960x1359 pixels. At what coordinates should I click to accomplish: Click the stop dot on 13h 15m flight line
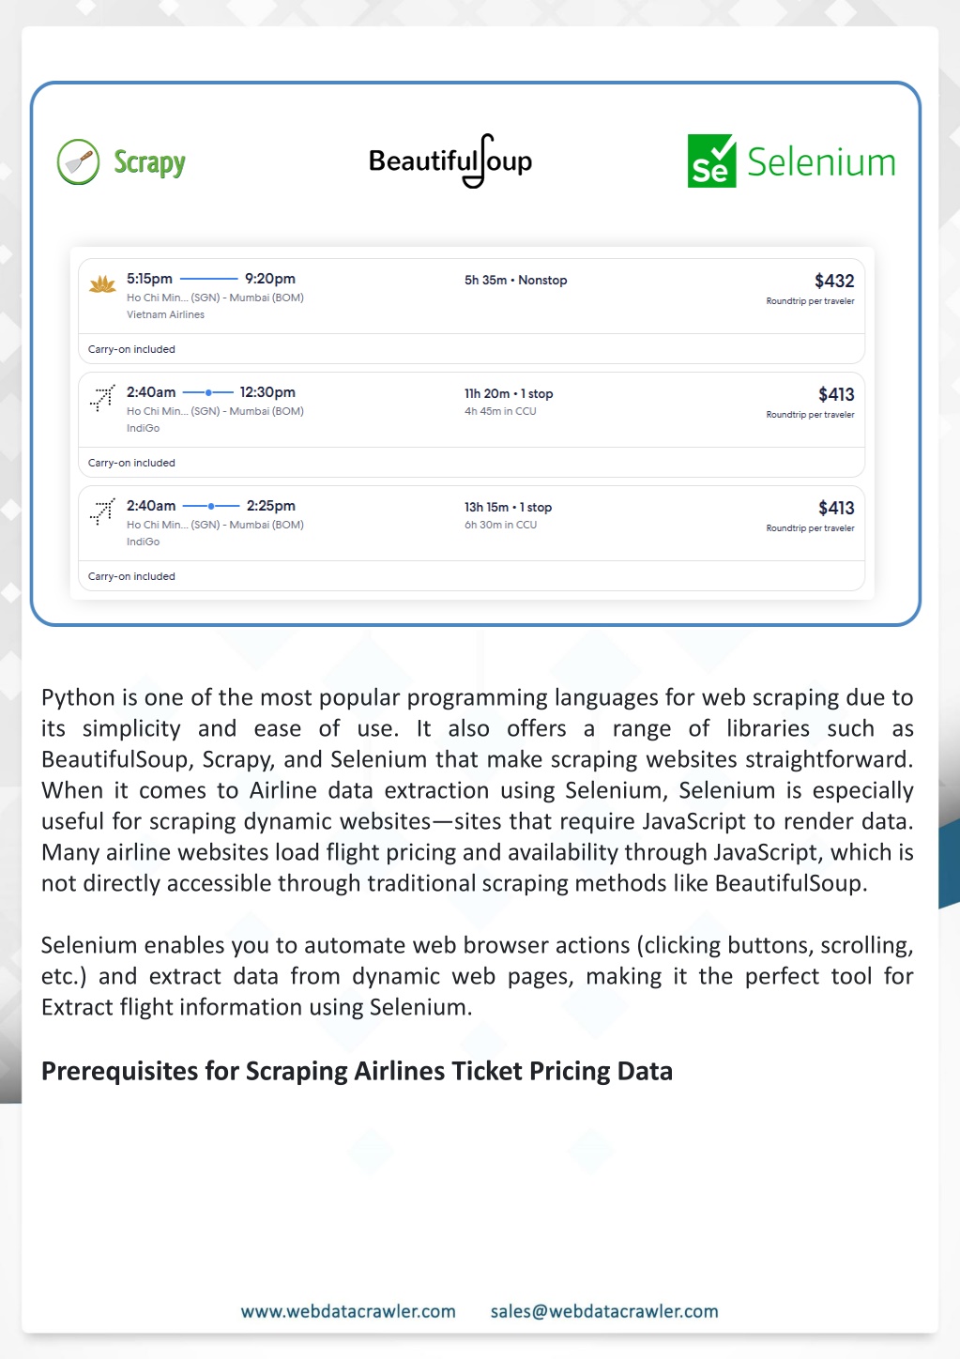[211, 506]
